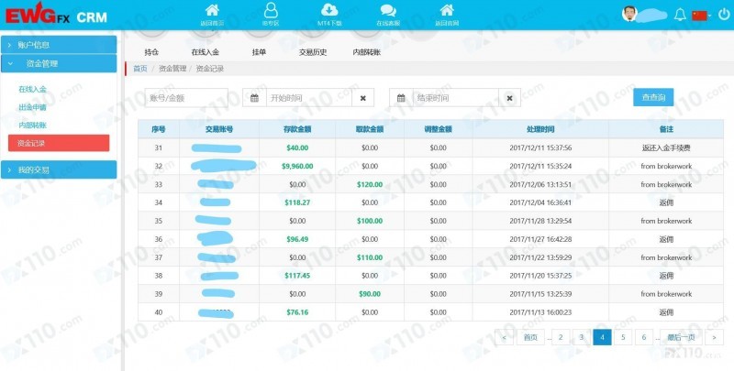The height and width of the screenshot is (371, 734).
Task: Click the power logout icon
Action: [x=724, y=15]
